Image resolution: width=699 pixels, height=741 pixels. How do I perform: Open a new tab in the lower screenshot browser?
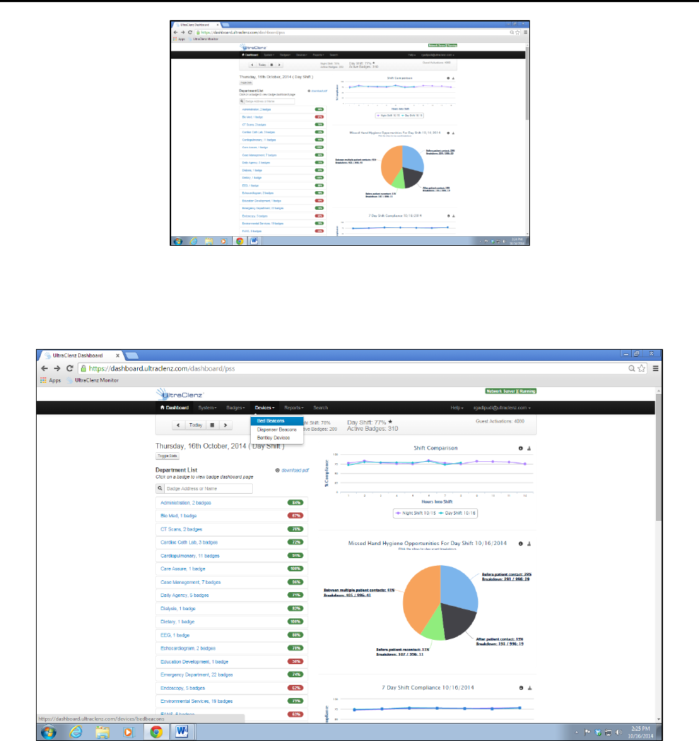[132, 356]
